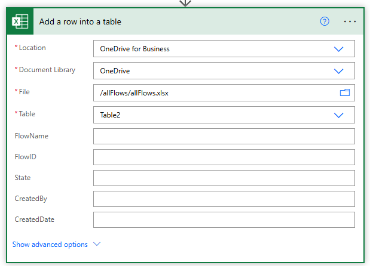Click the connector arrow above the card
Image resolution: width=370 pixels, height=266 pixels.
pos(185,3)
